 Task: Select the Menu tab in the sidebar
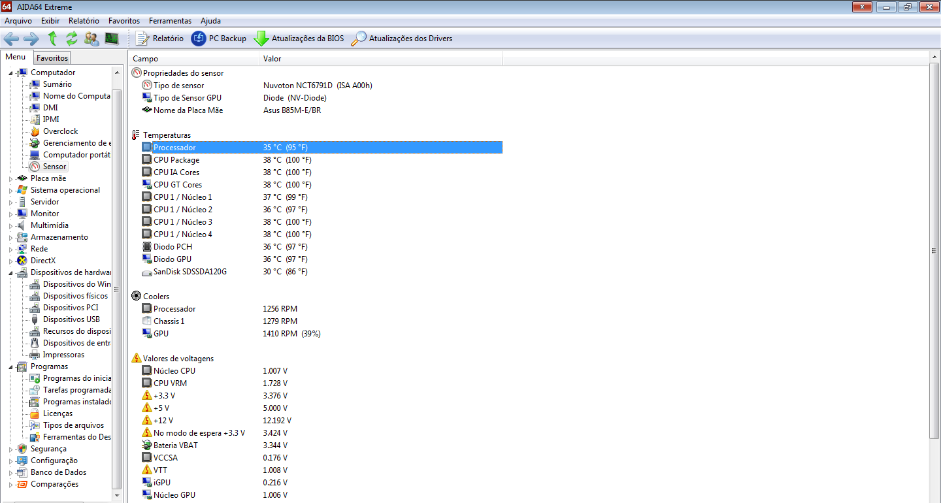point(16,57)
